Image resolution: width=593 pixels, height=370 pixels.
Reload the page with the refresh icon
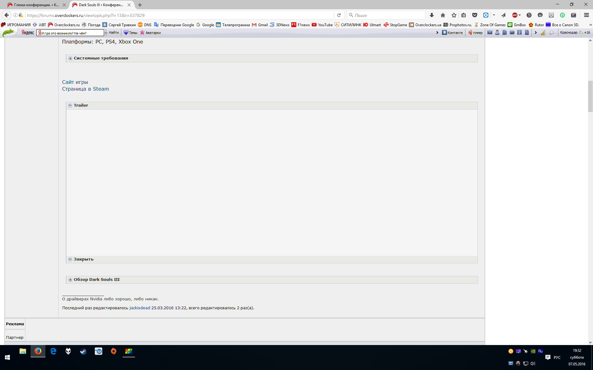pos(339,15)
